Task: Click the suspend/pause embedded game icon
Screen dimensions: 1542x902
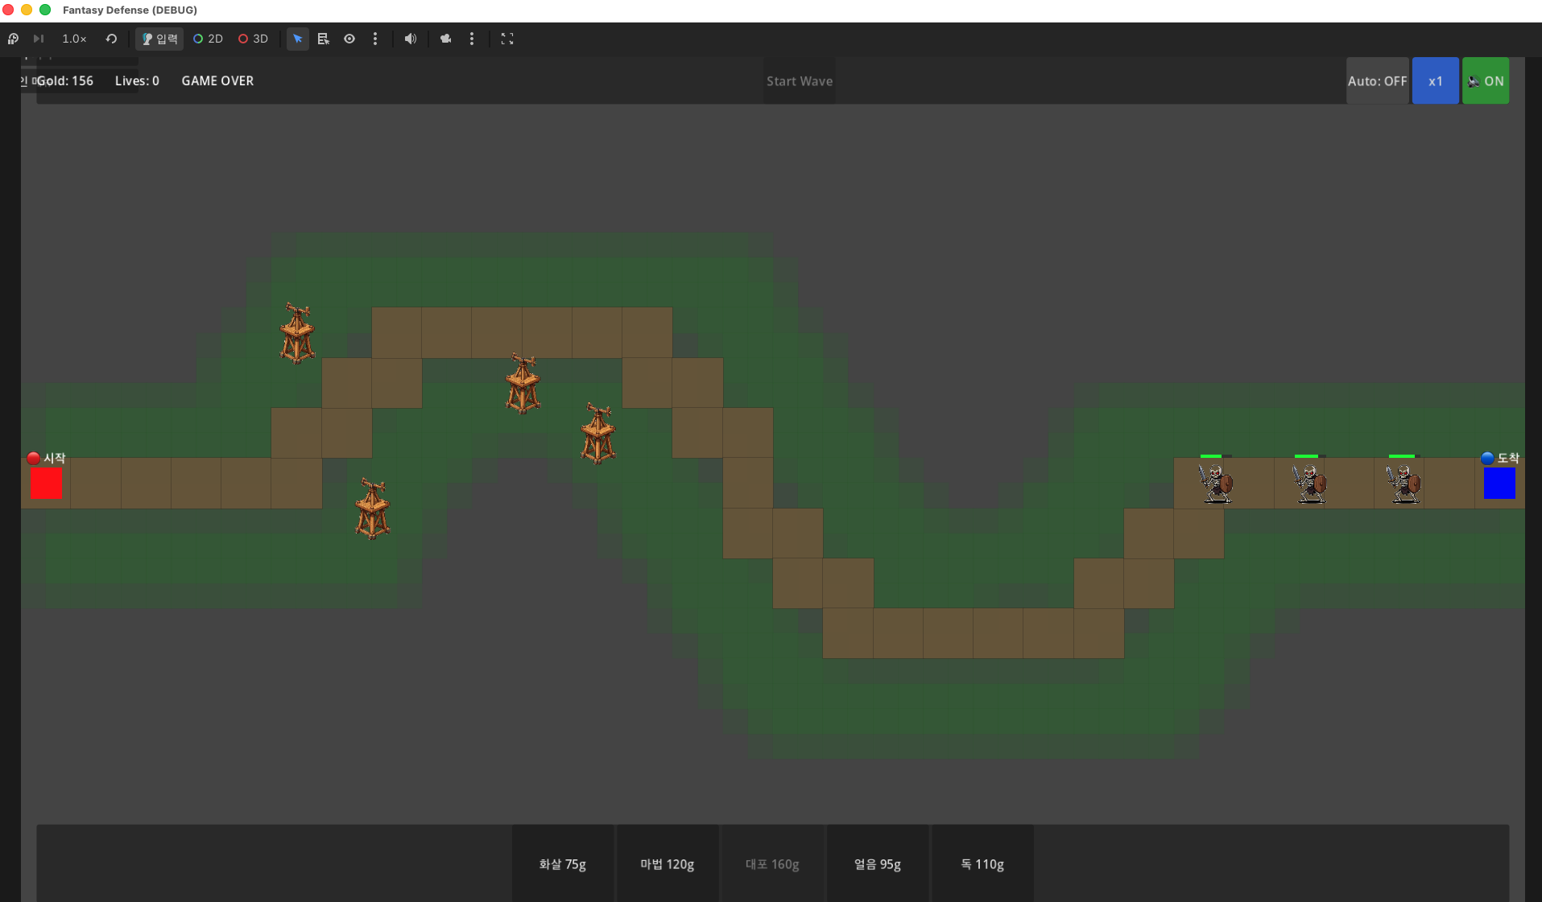Action: click(13, 39)
